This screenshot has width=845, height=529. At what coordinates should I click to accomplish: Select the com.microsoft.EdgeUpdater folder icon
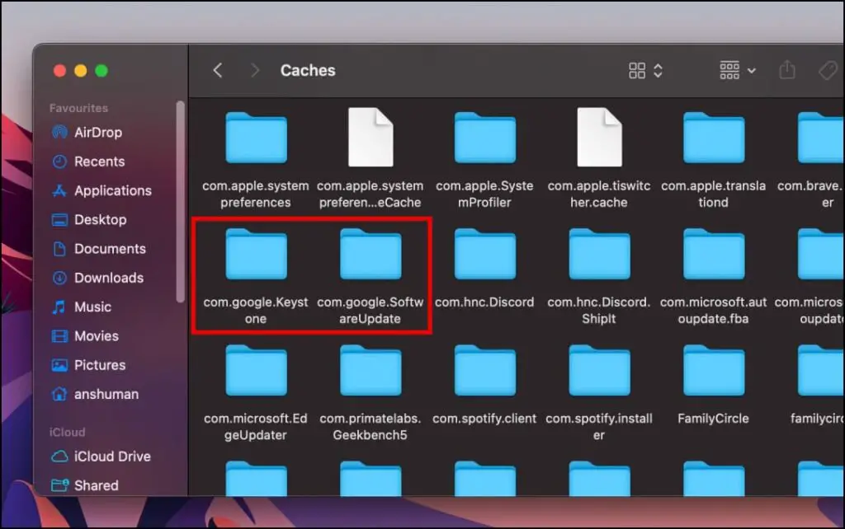point(256,370)
